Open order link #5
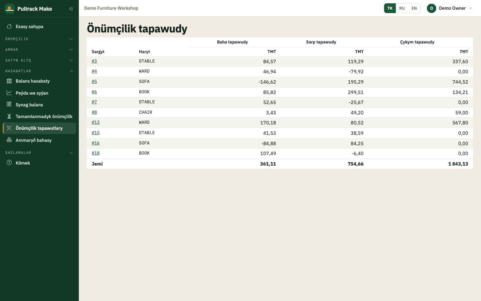The height and width of the screenshot is (301, 481). coord(94,82)
